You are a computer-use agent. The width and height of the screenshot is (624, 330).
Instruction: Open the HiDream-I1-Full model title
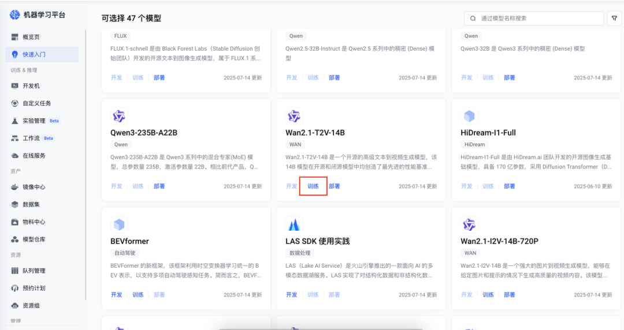[488, 133]
